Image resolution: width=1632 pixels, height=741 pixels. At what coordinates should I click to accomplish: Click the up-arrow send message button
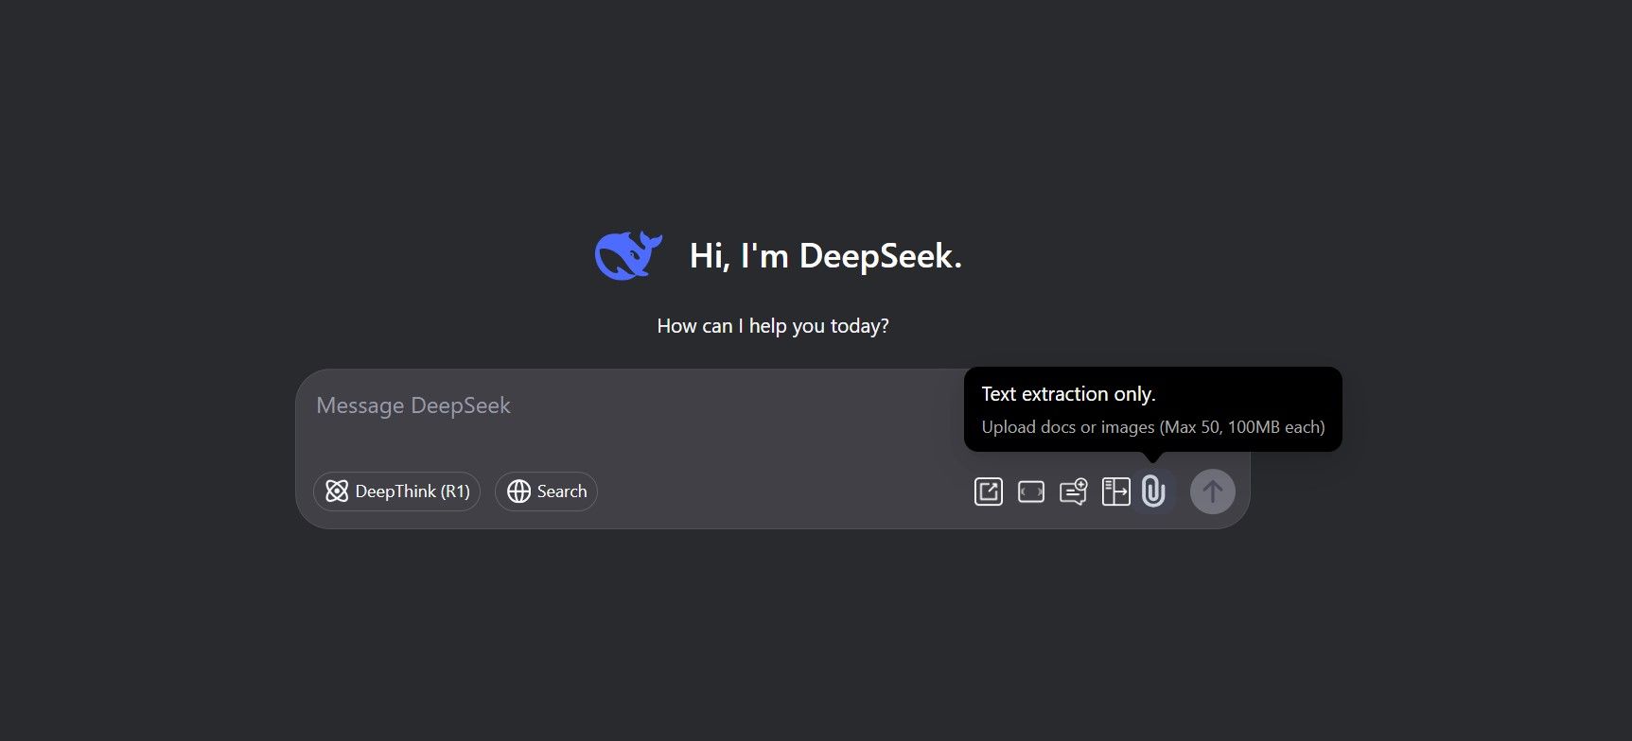(x=1212, y=491)
